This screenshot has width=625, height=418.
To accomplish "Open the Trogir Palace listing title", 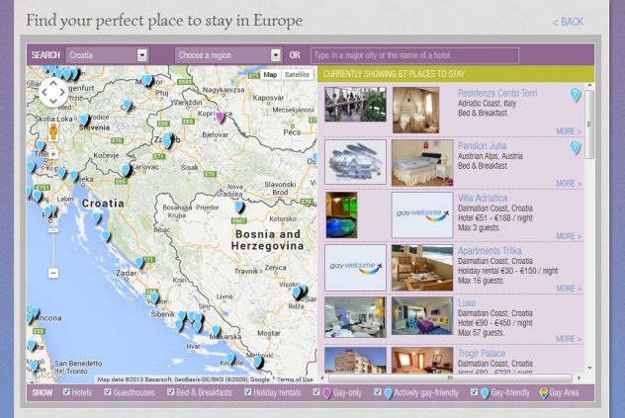I will point(482,354).
